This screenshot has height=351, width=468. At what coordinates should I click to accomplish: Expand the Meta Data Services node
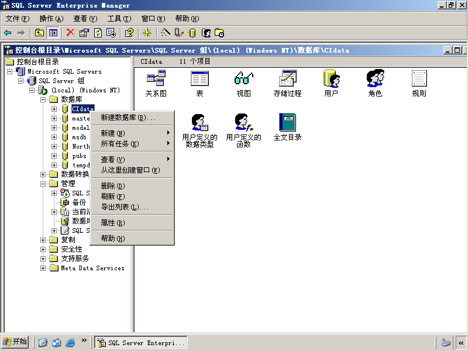[43, 268]
